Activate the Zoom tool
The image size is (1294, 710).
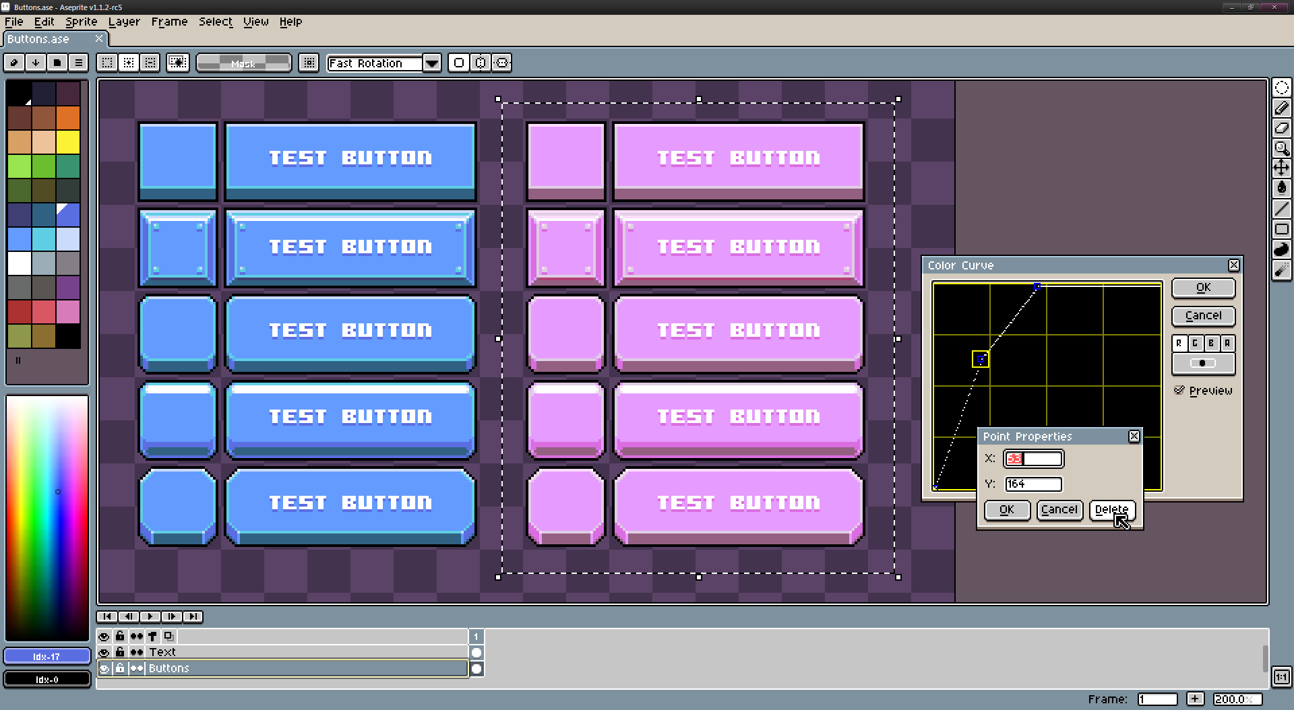[1283, 149]
